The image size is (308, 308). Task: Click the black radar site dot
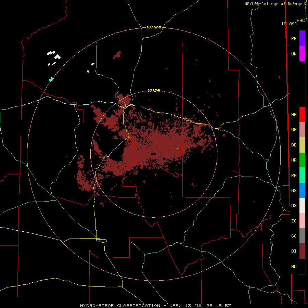tap(153, 154)
